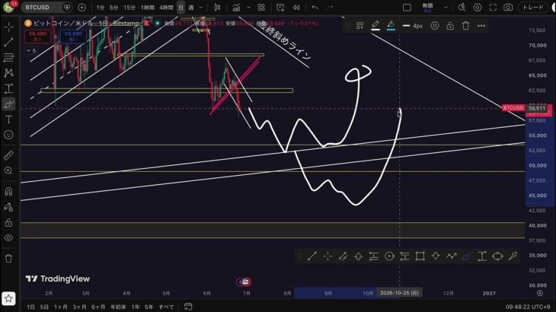Select rectangle tool in favorites toolbar
556x312 pixels.
coord(420,256)
